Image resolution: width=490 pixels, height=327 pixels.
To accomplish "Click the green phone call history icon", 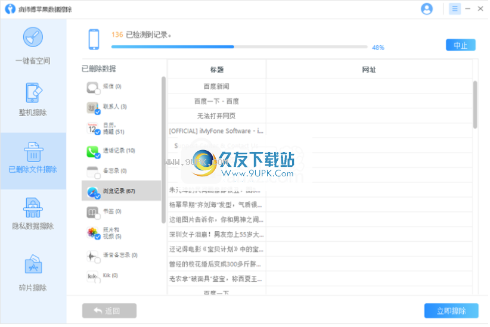I will [92, 152].
